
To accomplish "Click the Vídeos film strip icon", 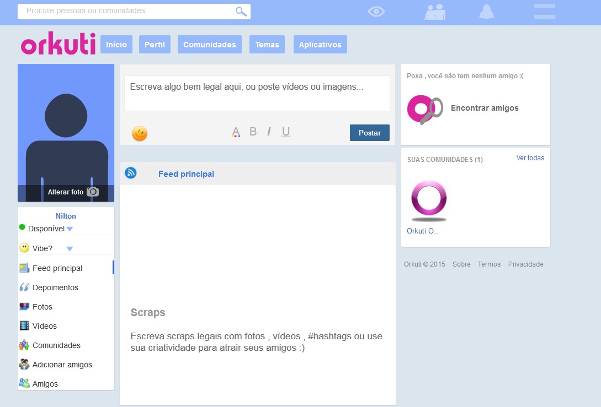I will (x=24, y=325).
